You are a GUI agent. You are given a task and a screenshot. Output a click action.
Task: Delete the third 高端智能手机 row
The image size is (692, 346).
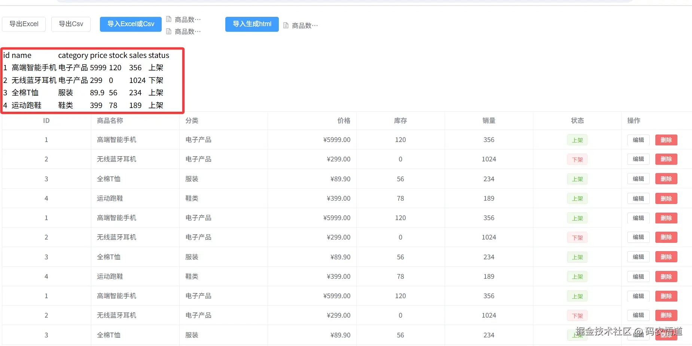[666, 296]
